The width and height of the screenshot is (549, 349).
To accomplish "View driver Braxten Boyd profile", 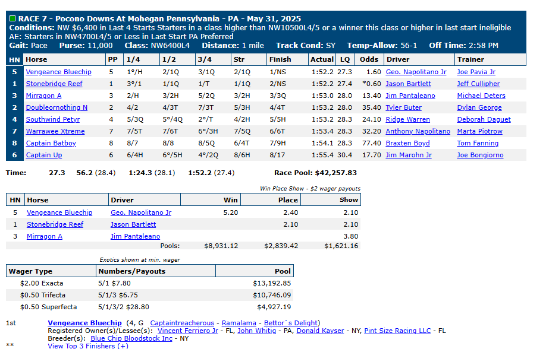I will pos(407,143).
